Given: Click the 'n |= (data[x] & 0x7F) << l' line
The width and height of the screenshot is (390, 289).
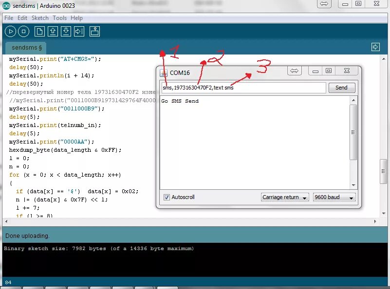Looking at the screenshot, I should point(62,199).
